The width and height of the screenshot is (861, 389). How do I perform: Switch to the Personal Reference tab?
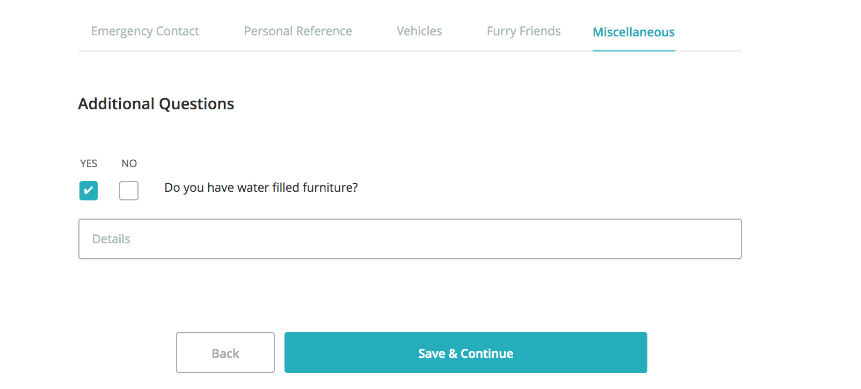pos(298,32)
